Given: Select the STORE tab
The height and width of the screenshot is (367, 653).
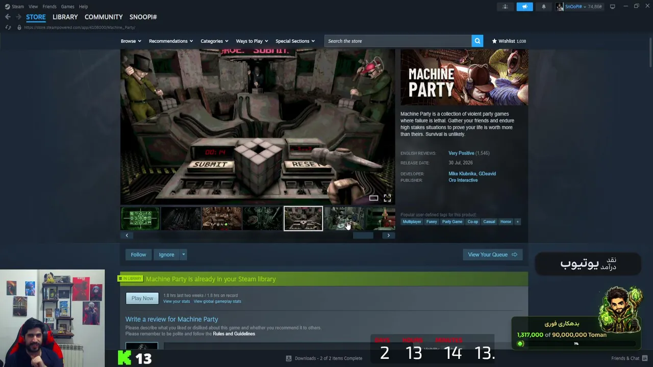Looking at the screenshot, I should 36,17.
